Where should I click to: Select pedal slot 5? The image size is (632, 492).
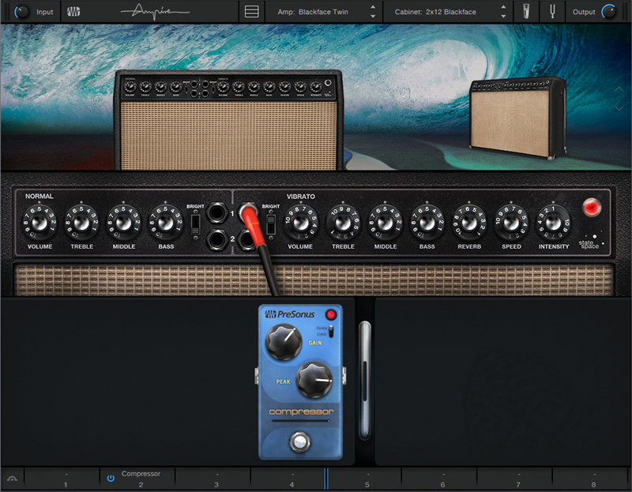(x=365, y=479)
